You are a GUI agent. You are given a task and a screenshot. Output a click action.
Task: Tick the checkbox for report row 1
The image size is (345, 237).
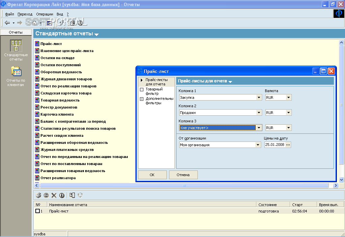point(37,211)
